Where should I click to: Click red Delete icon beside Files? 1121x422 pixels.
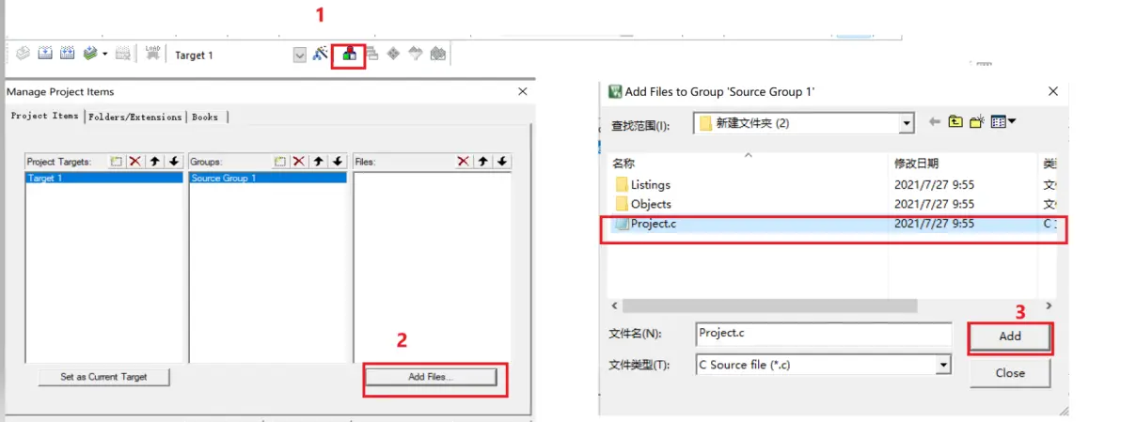464,162
